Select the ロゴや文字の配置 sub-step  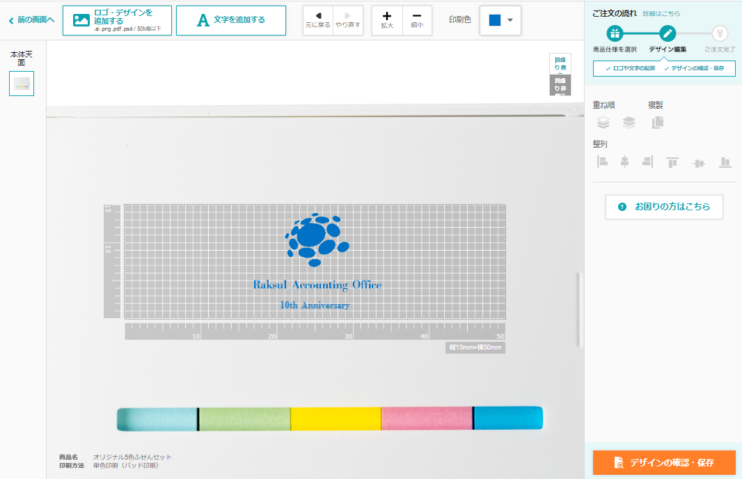pyautogui.click(x=631, y=68)
